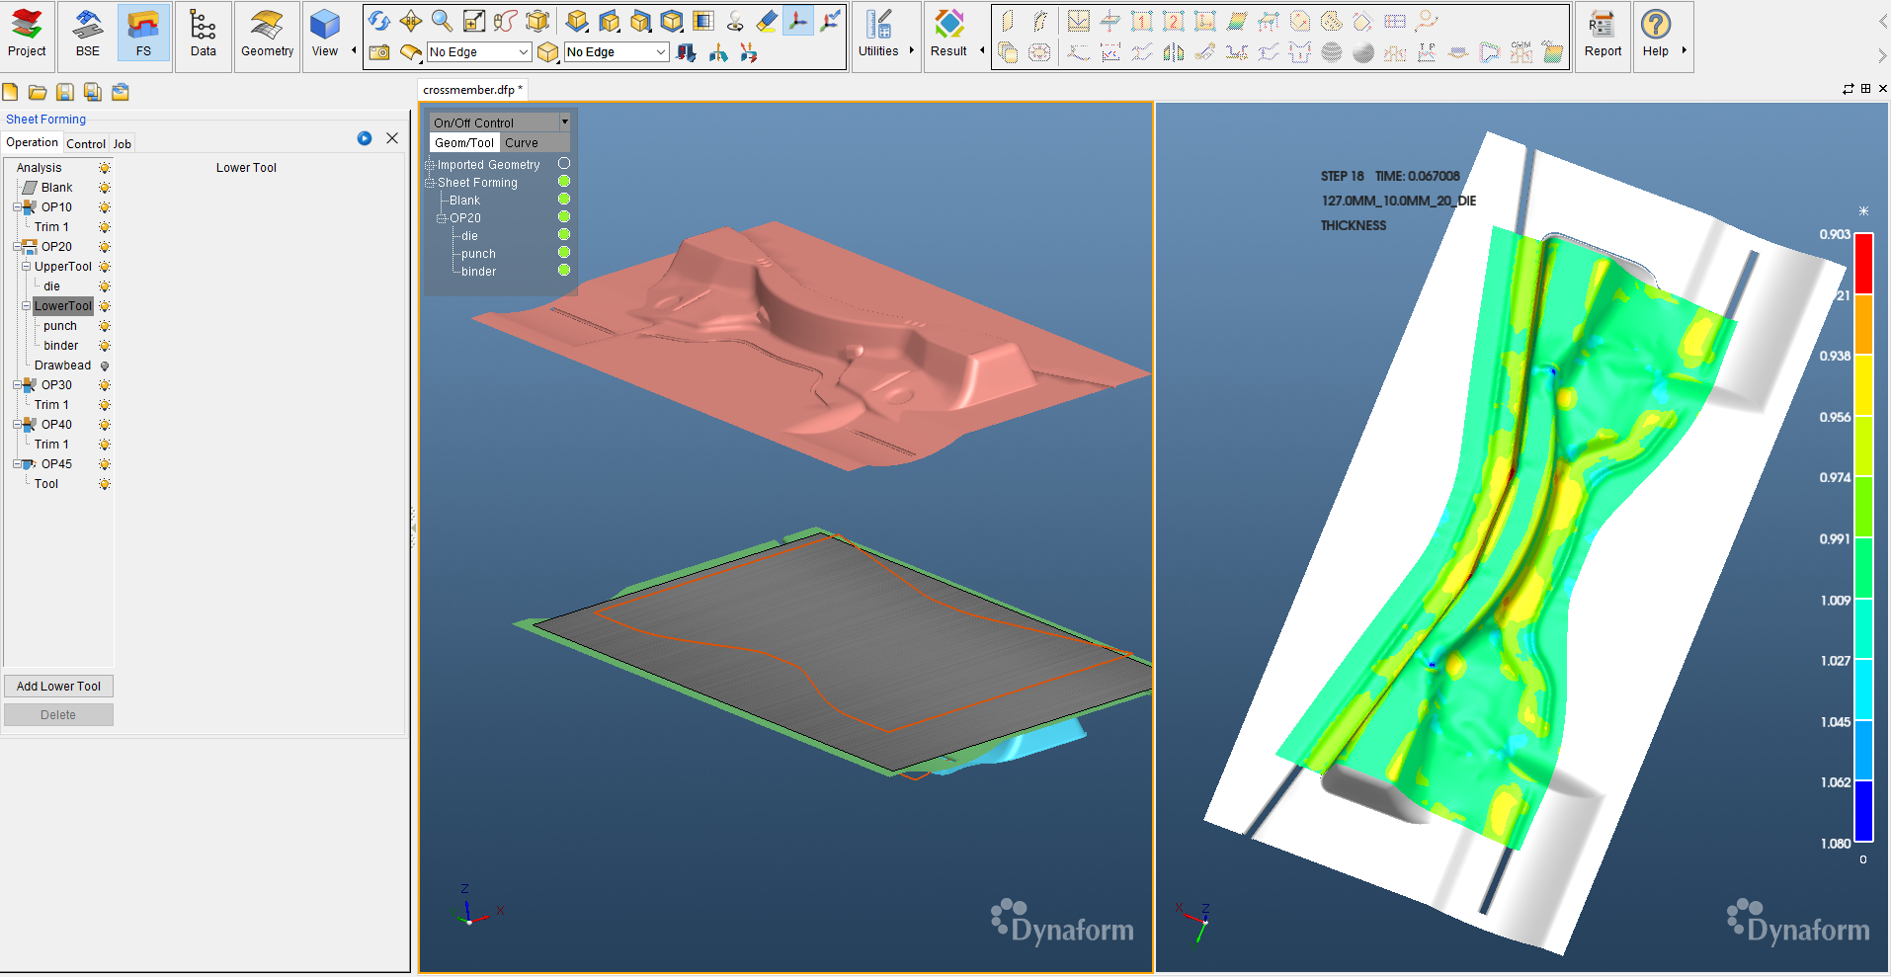Select the magnifier zoom tool

(x=442, y=21)
